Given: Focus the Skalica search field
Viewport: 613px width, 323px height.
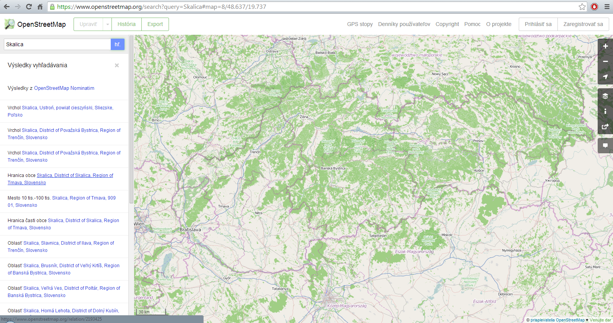Looking at the screenshot, I should [x=57, y=44].
